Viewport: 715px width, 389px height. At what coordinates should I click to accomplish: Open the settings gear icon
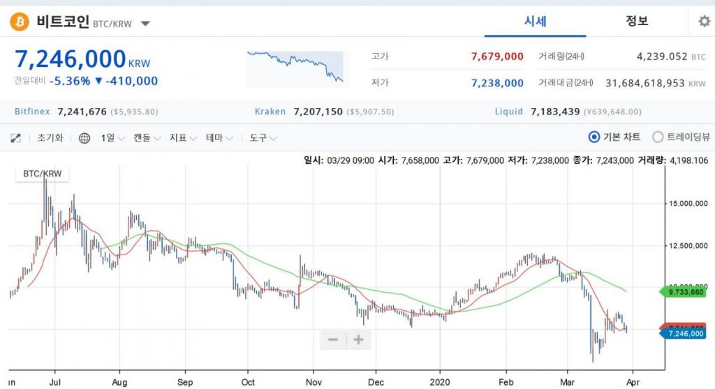tap(704, 22)
